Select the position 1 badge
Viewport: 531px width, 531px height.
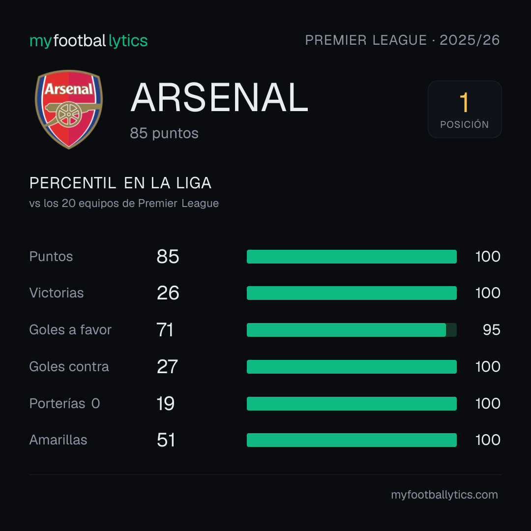(465, 109)
